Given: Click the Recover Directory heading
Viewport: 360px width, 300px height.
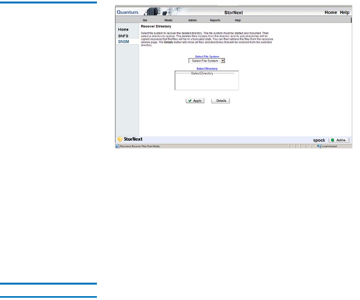Looking at the screenshot, I should (x=156, y=27).
